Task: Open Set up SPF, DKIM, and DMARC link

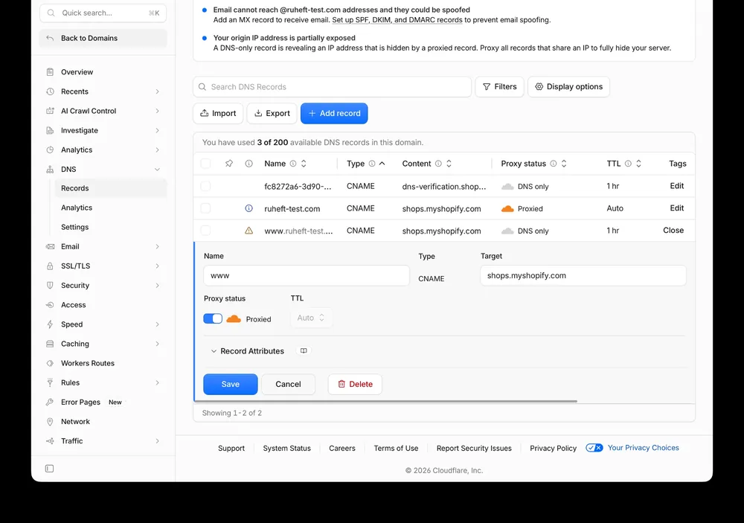Action: [x=397, y=20]
